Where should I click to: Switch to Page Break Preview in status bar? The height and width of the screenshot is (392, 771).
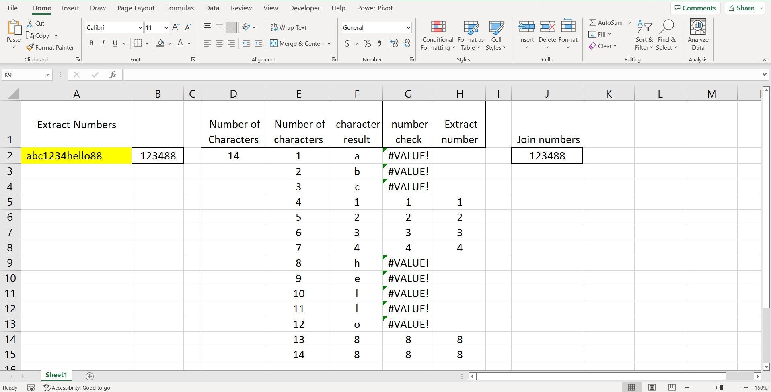[672, 388]
